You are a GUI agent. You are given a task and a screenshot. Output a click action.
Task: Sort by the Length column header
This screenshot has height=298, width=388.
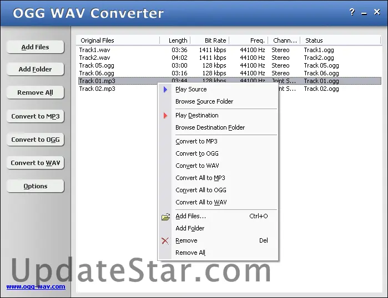[x=175, y=40]
